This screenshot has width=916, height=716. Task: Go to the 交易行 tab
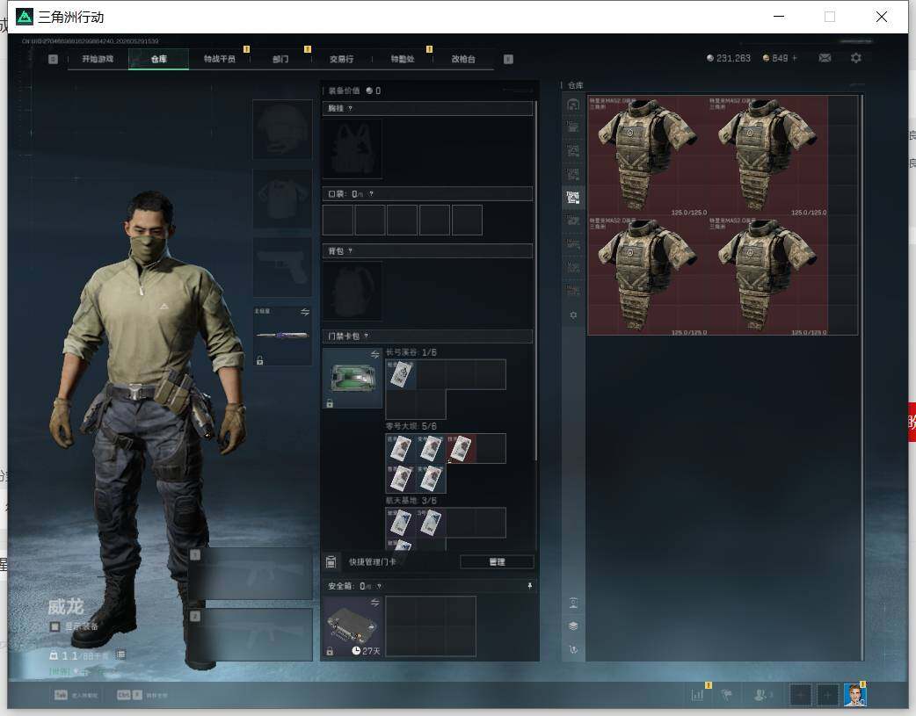(x=341, y=59)
